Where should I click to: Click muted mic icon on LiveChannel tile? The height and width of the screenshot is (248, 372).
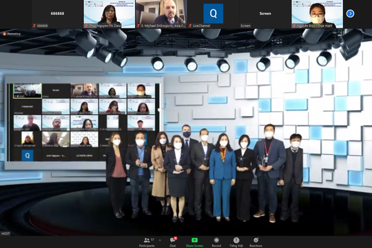tap(190, 25)
